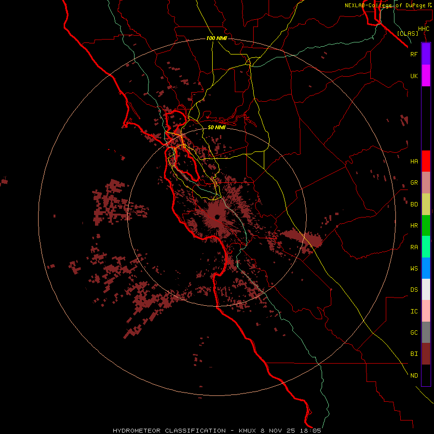This screenshot has height=434, width=434.
Task: Click the DS white legend swatch
Action: click(426, 289)
